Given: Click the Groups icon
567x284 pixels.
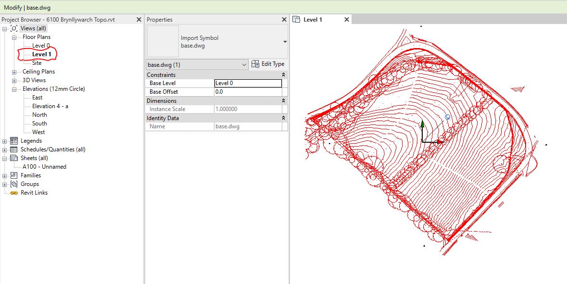Looking at the screenshot, I should pyautogui.click(x=14, y=184).
